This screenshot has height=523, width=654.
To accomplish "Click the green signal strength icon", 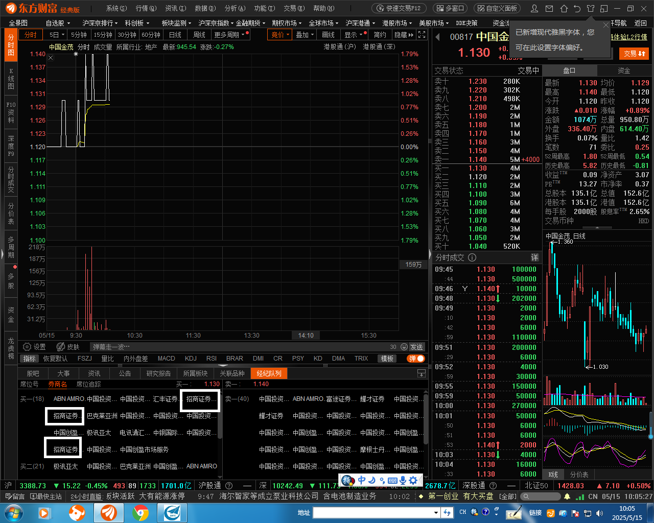I will [x=580, y=496].
